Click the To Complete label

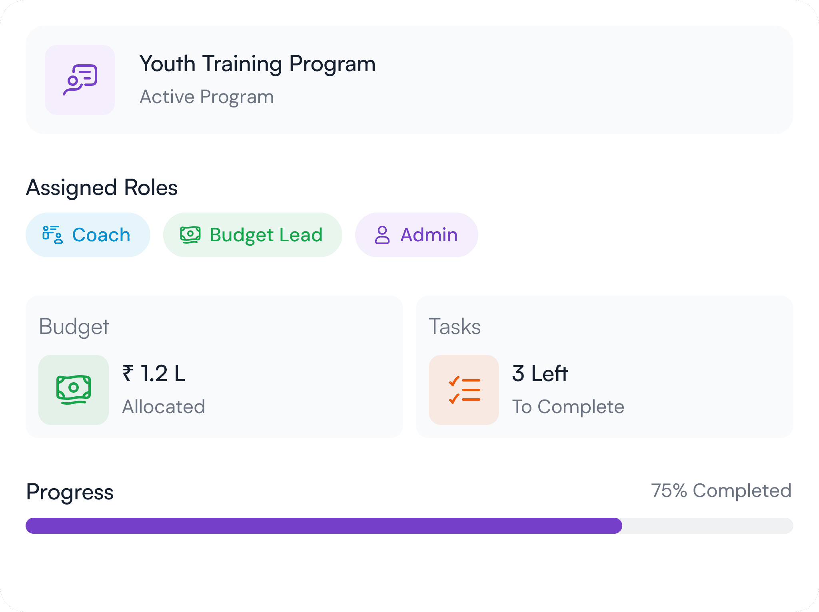568,407
